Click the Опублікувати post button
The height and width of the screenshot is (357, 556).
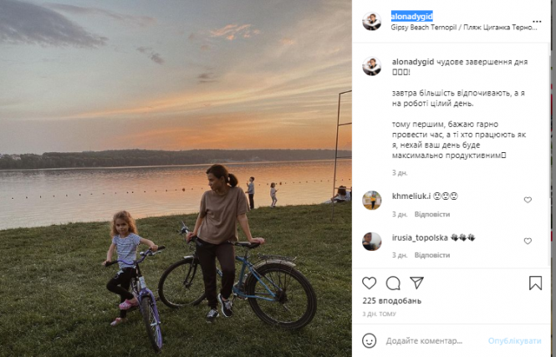pyautogui.click(x=516, y=341)
